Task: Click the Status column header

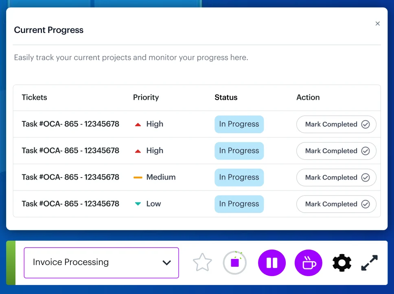Action: point(226,97)
